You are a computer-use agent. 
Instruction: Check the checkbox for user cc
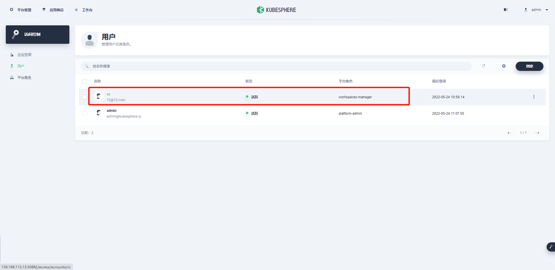click(x=85, y=97)
